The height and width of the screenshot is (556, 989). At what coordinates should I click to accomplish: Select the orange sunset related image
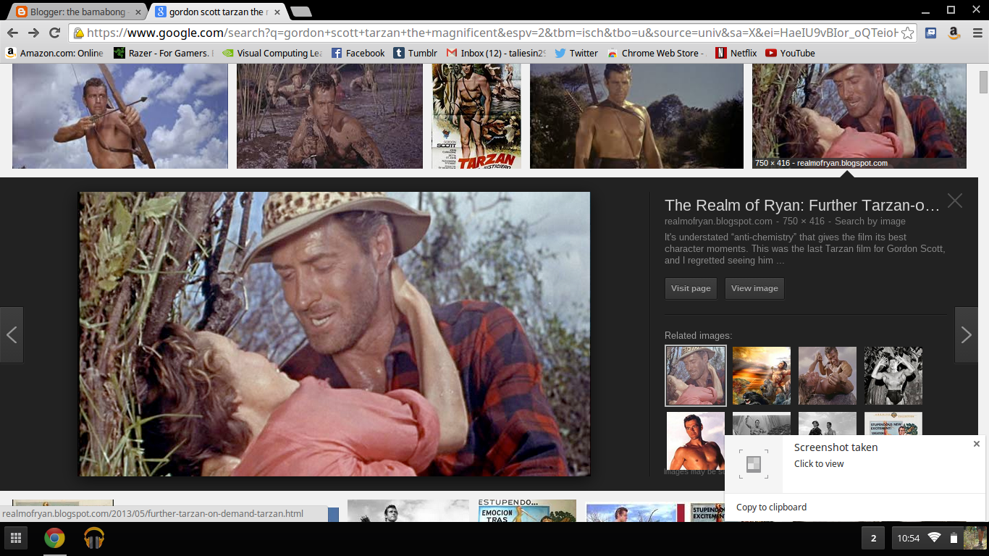tap(762, 376)
